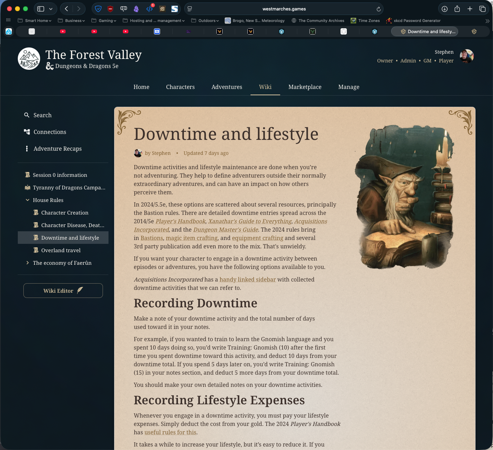Click the Connections graph icon
Viewport: 493px width, 450px height.
pyautogui.click(x=27, y=132)
